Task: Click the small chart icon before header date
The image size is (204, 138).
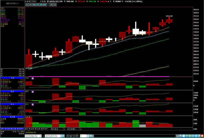Action: [48, 1]
